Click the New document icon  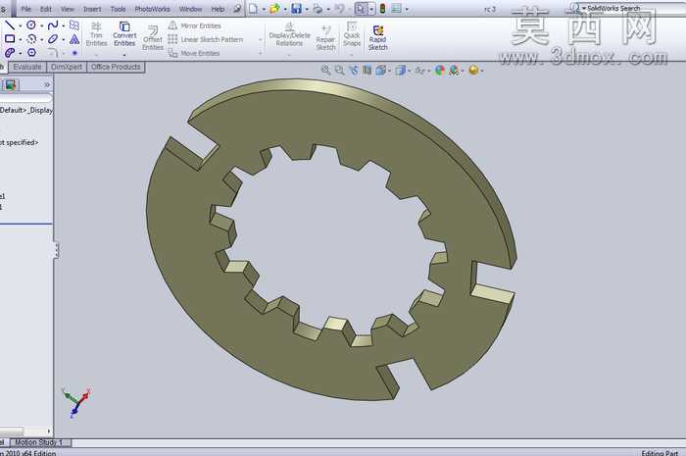coord(253,8)
